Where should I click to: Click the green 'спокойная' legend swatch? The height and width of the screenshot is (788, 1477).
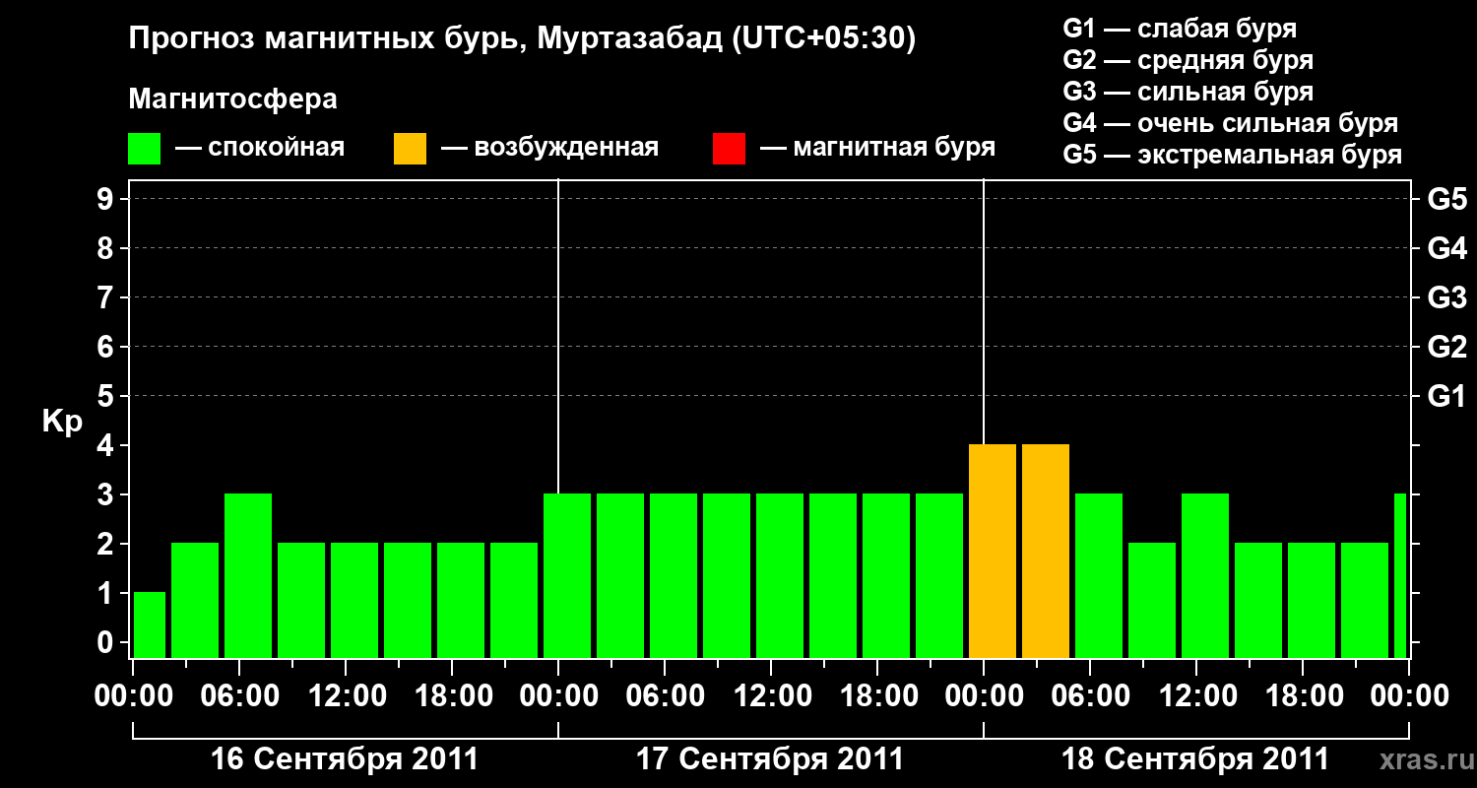[x=144, y=149]
